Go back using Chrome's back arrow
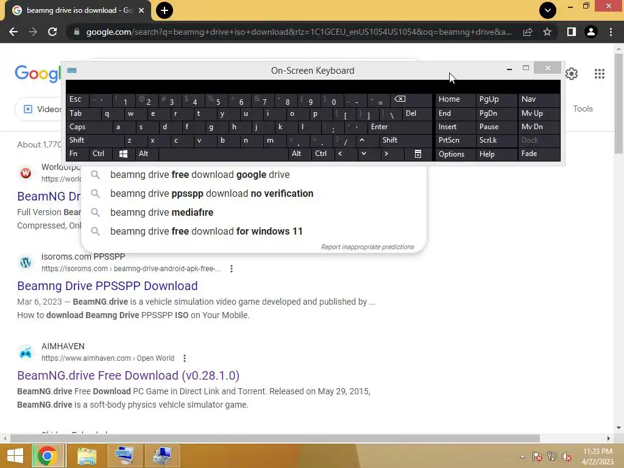The width and height of the screenshot is (624, 468). tap(13, 32)
